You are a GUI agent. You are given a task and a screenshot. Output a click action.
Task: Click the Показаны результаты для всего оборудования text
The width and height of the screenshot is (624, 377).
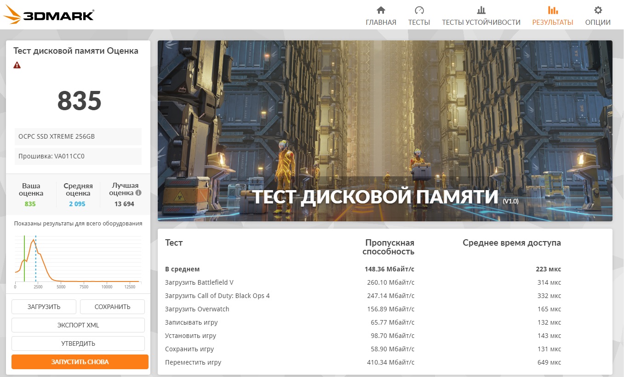tap(78, 224)
